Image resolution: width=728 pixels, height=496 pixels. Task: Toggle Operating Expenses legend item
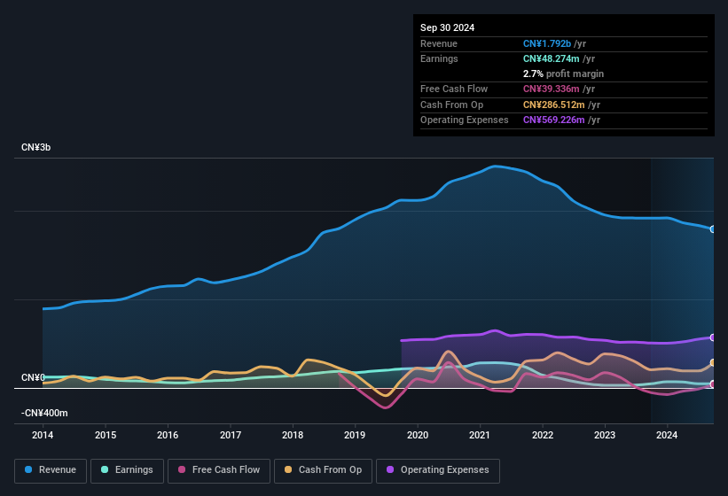438,470
